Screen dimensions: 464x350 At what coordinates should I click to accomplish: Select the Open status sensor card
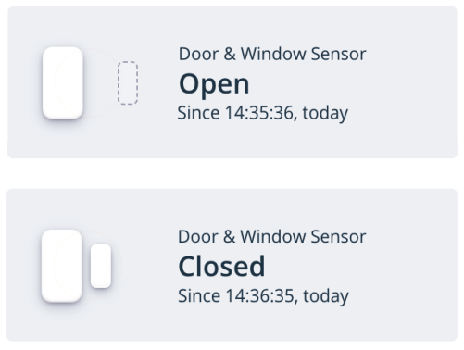[232, 82]
